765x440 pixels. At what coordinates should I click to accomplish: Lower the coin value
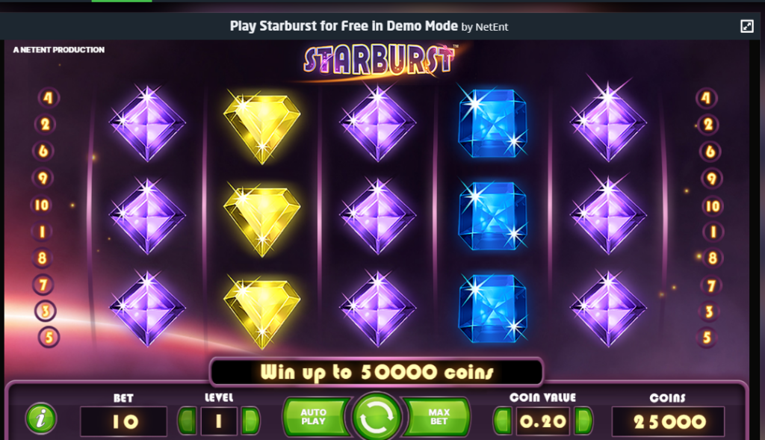tap(503, 421)
